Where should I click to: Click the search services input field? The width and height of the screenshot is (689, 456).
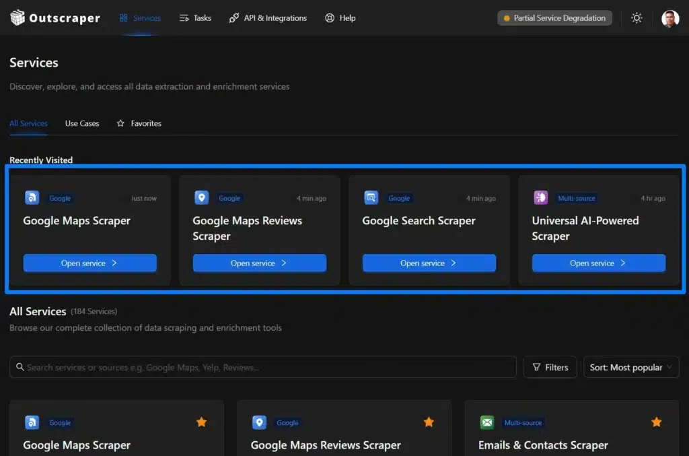coord(263,367)
